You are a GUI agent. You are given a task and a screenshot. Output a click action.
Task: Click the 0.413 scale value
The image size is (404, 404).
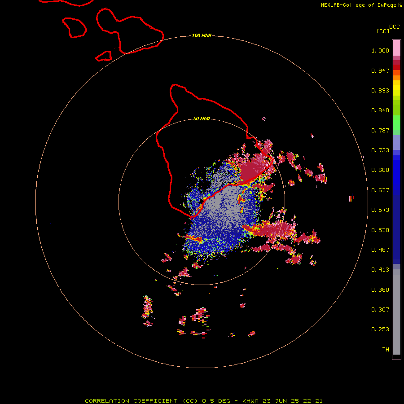point(380,270)
